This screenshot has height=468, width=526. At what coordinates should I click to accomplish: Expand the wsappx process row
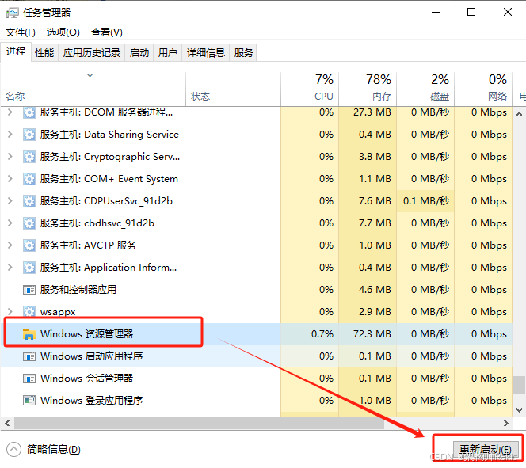[10, 311]
